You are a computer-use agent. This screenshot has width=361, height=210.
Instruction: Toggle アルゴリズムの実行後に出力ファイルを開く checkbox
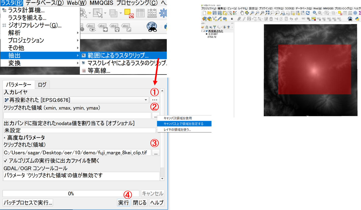pos(6,161)
